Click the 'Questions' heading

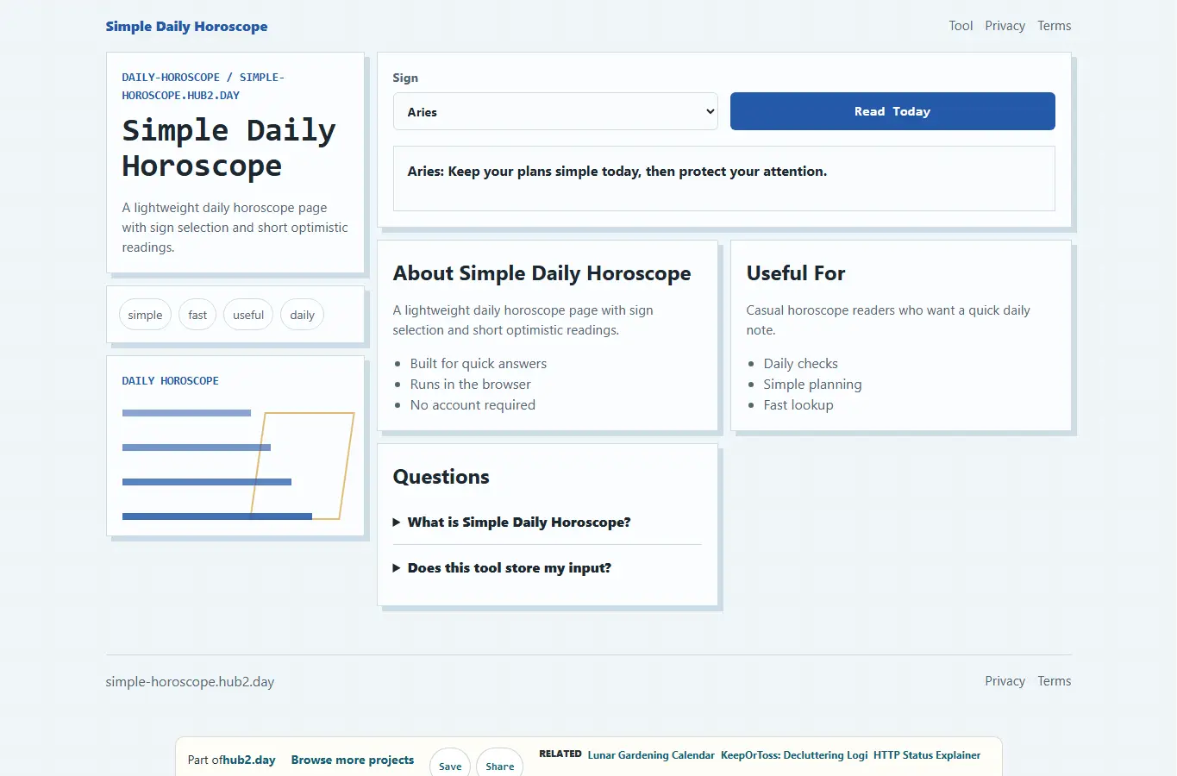tap(441, 477)
